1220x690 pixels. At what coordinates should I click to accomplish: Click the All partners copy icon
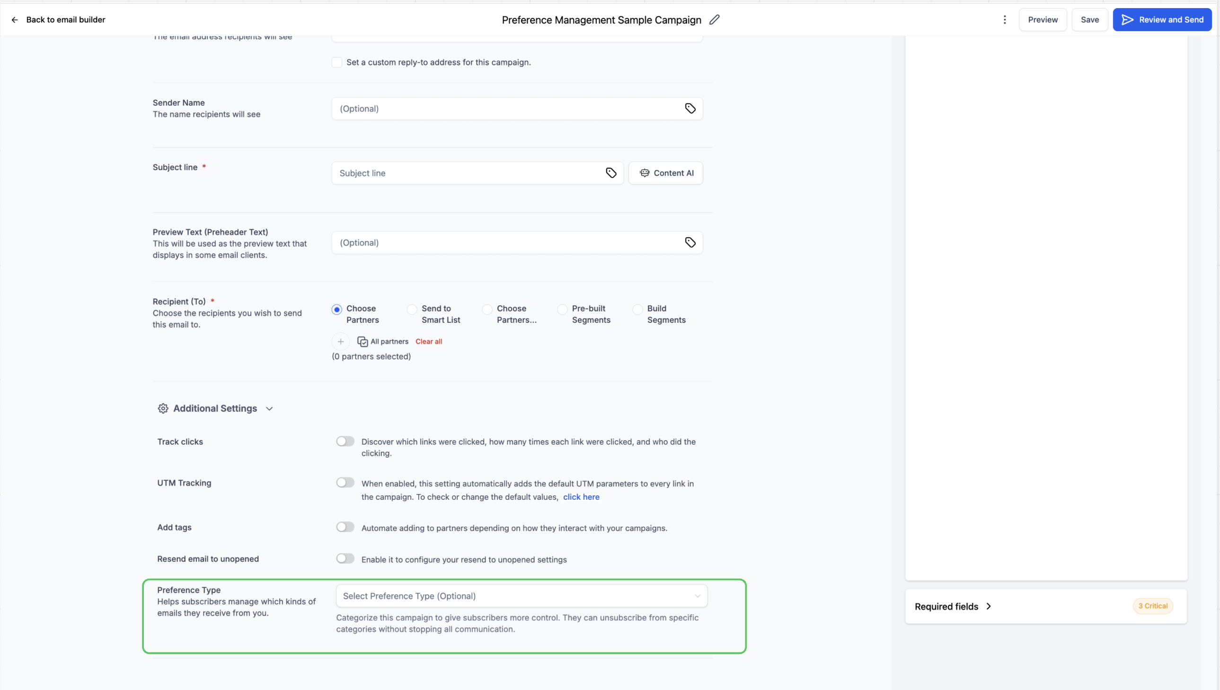362,342
